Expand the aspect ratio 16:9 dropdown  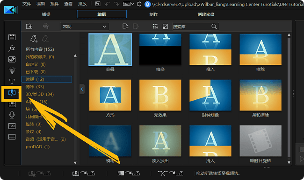(128, 4)
